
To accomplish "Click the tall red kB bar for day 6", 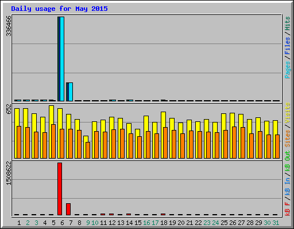I will [x=60, y=189].
